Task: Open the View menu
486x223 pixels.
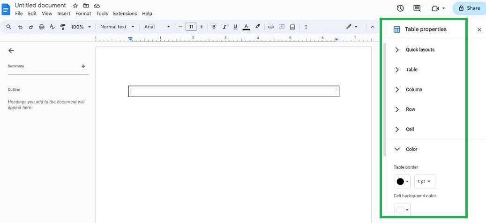Action: pos(47,14)
